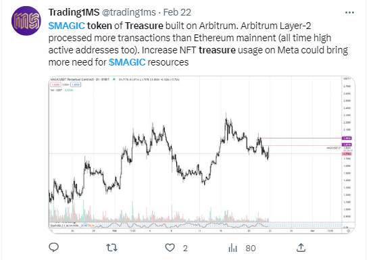Open the MAGIC/USDT chart image
The image size is (373, 260).
202,155
